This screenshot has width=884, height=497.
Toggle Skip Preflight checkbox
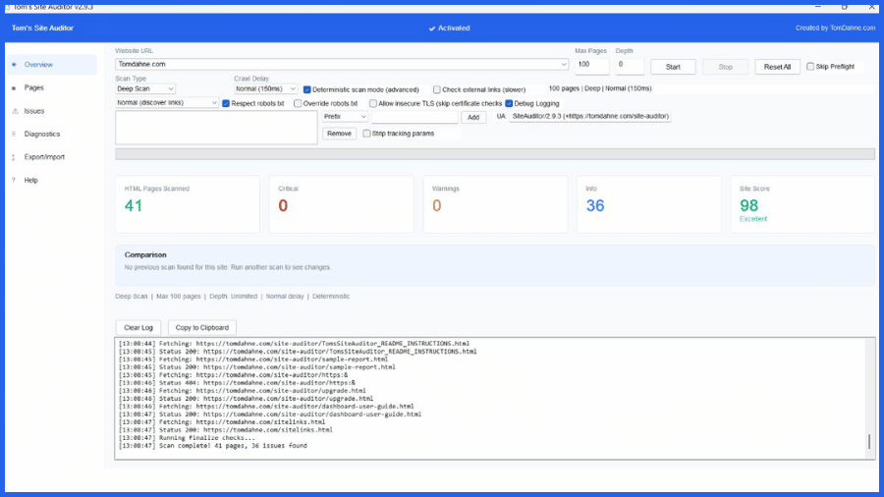pos(810,67)
